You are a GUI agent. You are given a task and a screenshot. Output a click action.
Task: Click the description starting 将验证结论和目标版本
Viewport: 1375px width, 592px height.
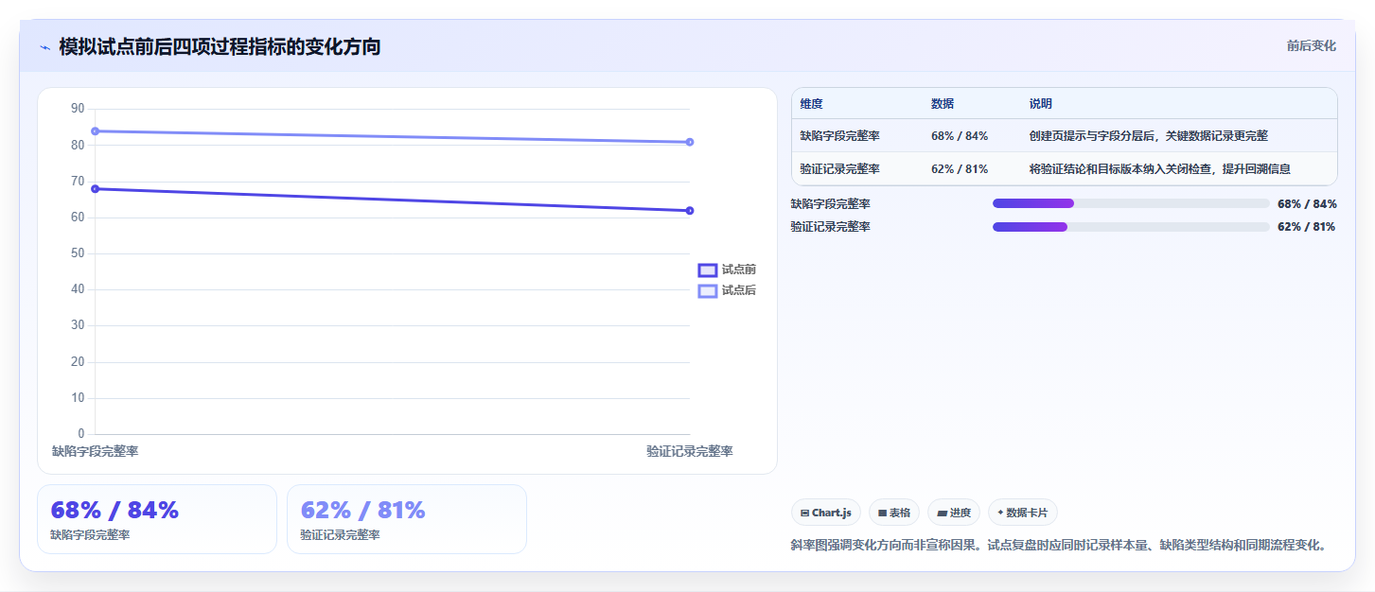point(1160,169)
